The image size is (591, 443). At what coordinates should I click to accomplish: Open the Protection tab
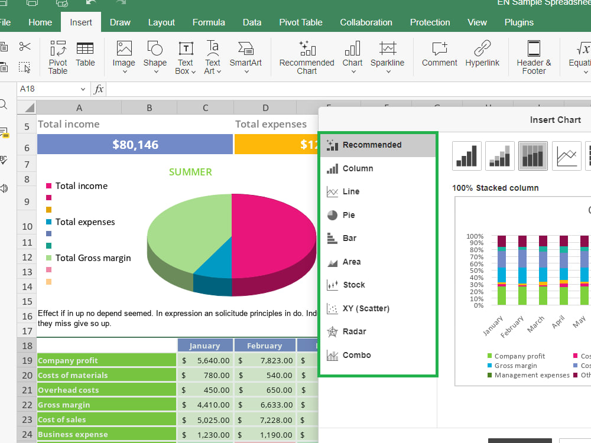coord(430,22)
